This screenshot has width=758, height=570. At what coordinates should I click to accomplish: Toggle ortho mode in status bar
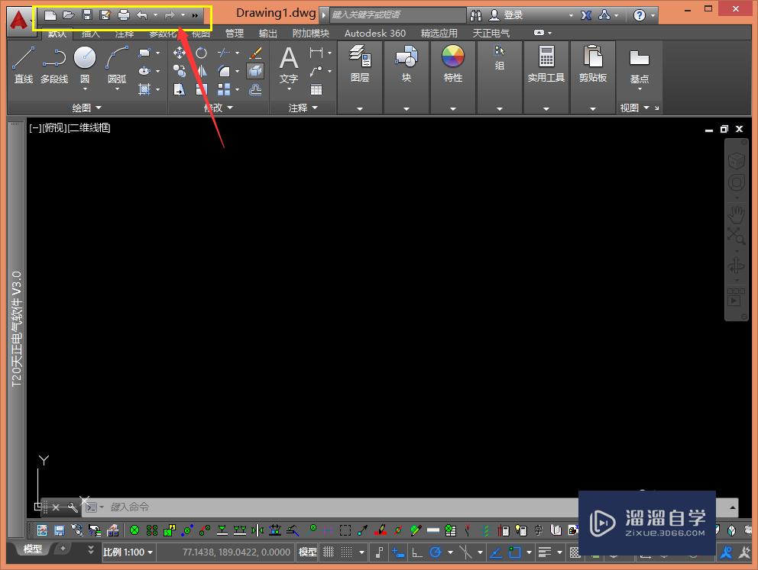416,552
